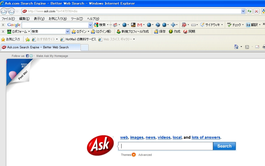
Task: Click the Facebook follow icon
Action: pos(27,56)
